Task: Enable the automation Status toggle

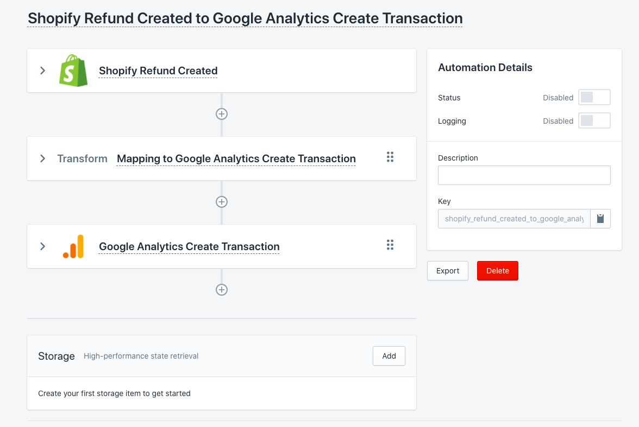Action: click(x=594, y=97)
